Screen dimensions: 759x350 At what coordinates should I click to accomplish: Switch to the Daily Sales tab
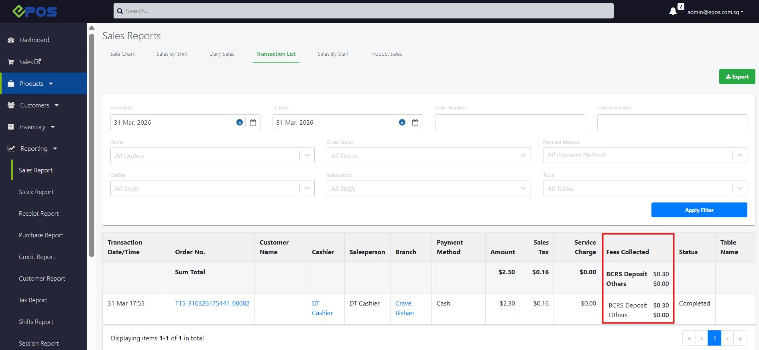(222, 54)
